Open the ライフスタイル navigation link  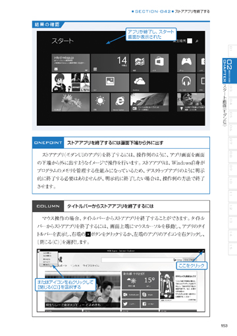coord(91,266)
